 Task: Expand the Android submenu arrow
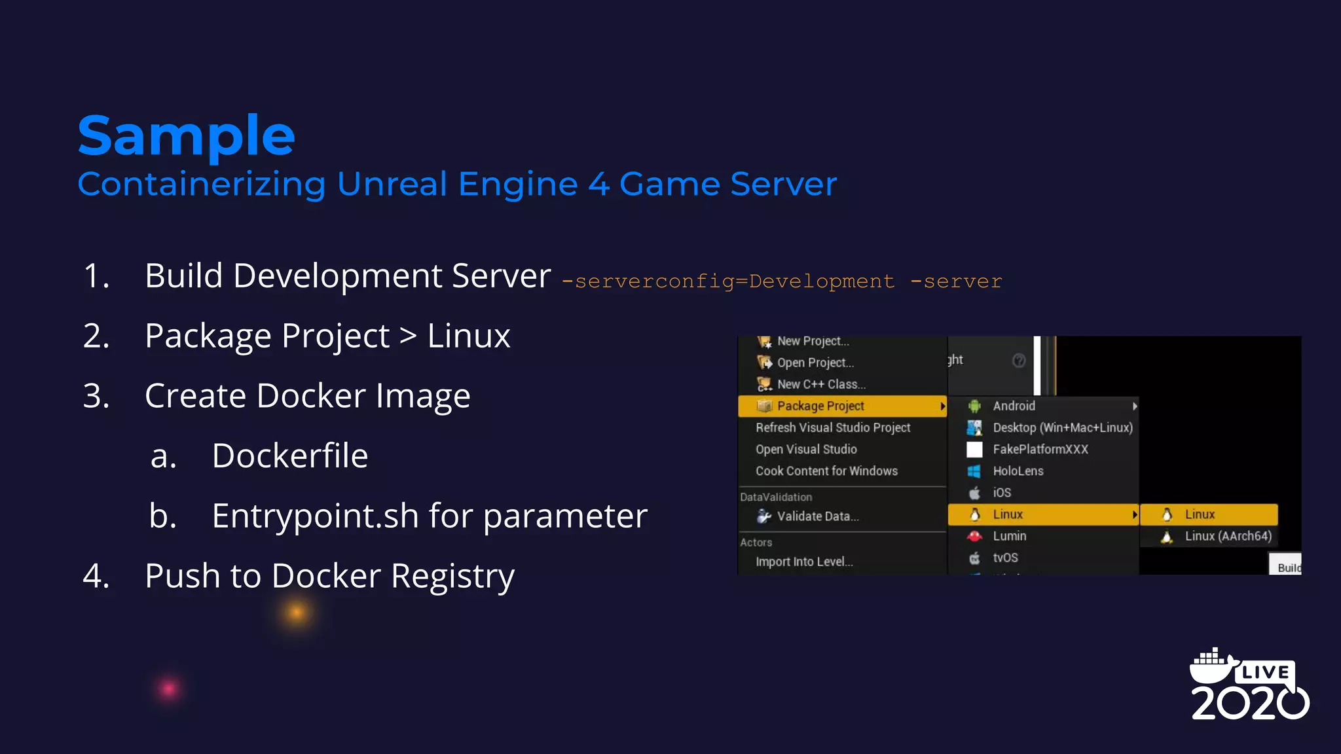point(1135,406)
